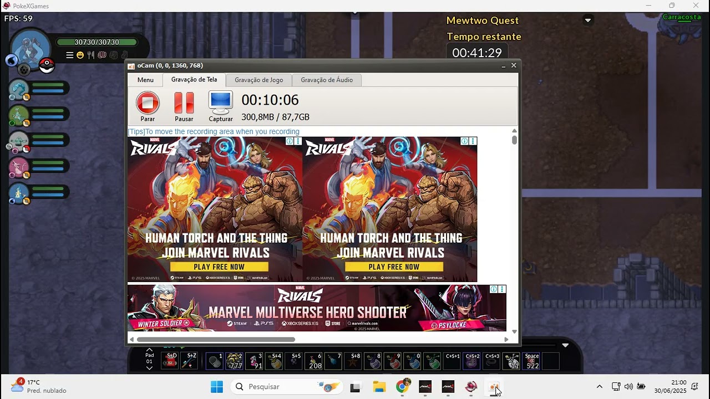Switch to Gravação de Tela tab
Viewport: 710px width, 399px height.
coord(194,79)
